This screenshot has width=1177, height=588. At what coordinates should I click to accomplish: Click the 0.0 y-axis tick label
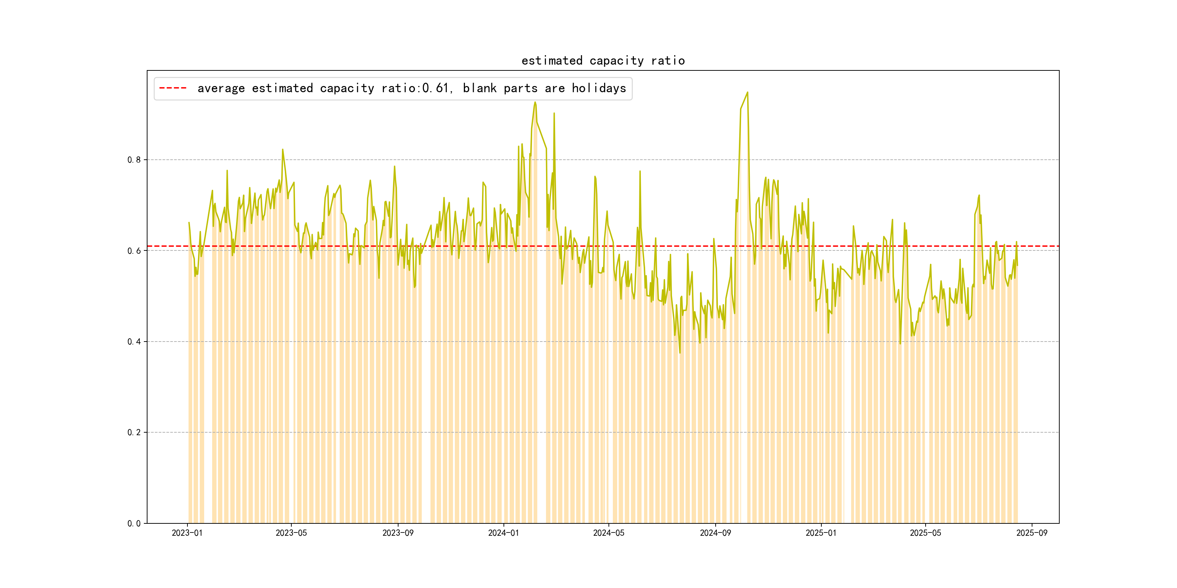[134, 523]
